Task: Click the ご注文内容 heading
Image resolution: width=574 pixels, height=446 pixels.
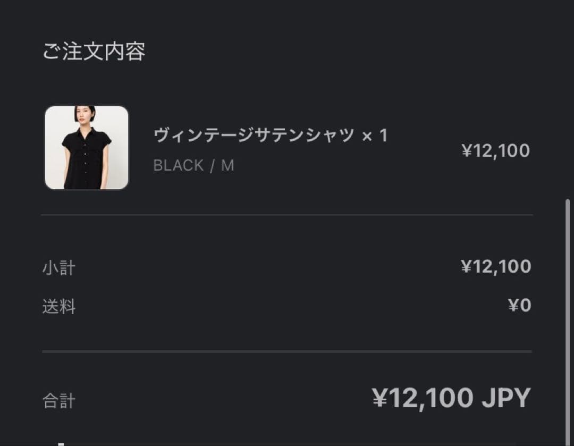Action: point(92,52)
